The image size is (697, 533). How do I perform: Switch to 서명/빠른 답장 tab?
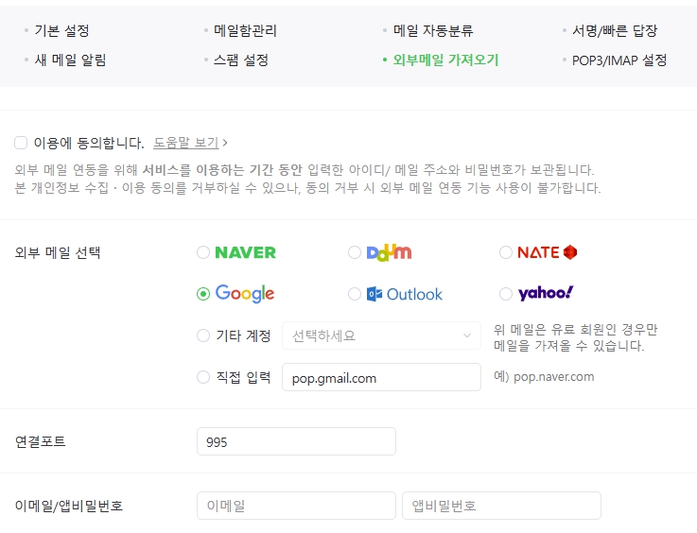click(x=615, y=30)
